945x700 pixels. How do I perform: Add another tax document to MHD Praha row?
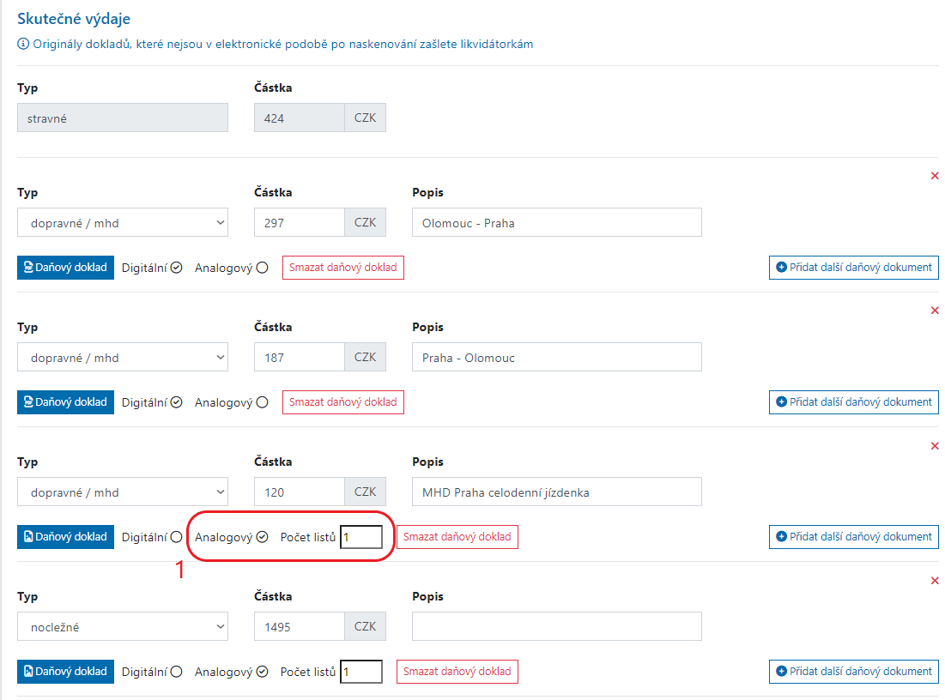853,537
